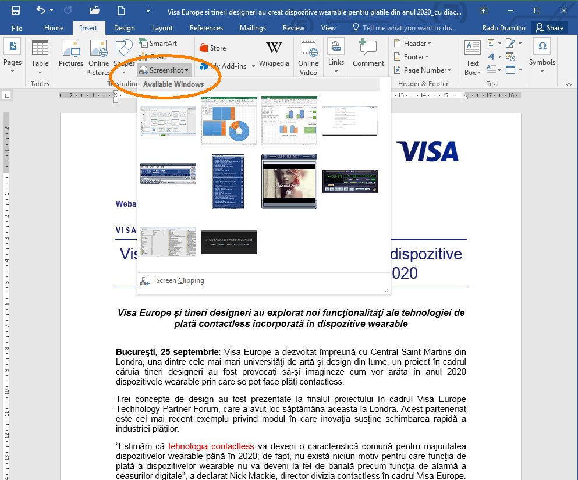The width and height of the screenshot is (578, 480).
Task: Insert a Text Box
Action: click(x=473, y=58)
